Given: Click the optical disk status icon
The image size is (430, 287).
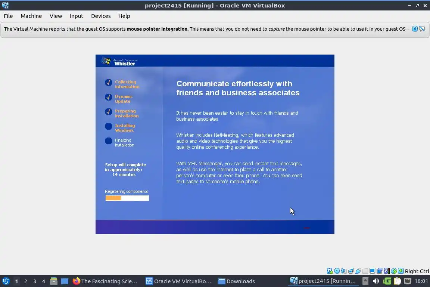Looking at the screenshot, I should (337, 271).
